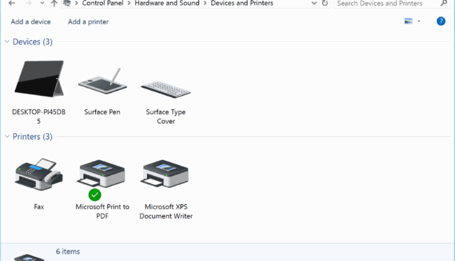The image size is (455, 261).
Task: Select the Microsoft XPS Document Writer icon
Action: point(166,174)
